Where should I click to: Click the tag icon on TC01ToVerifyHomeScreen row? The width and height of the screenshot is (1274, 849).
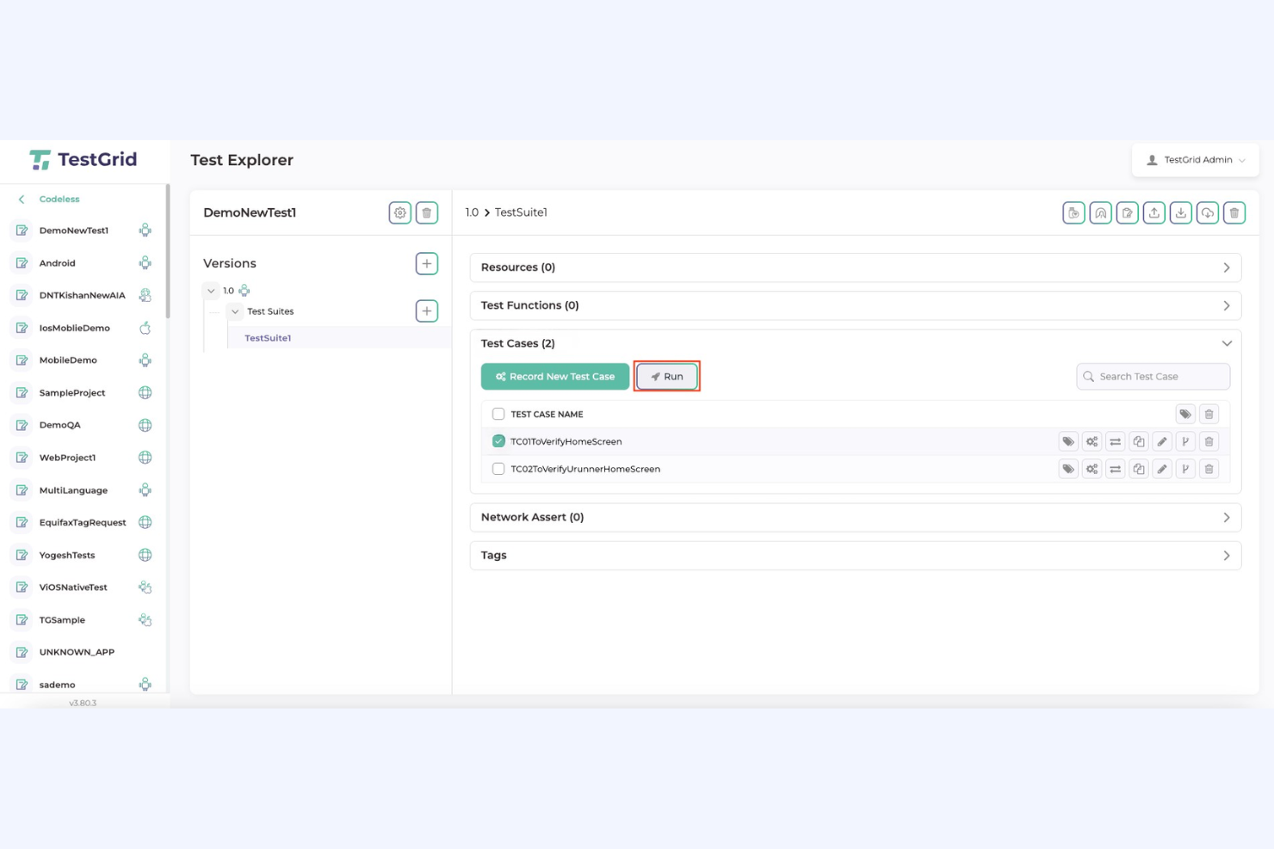[1067, 440]
